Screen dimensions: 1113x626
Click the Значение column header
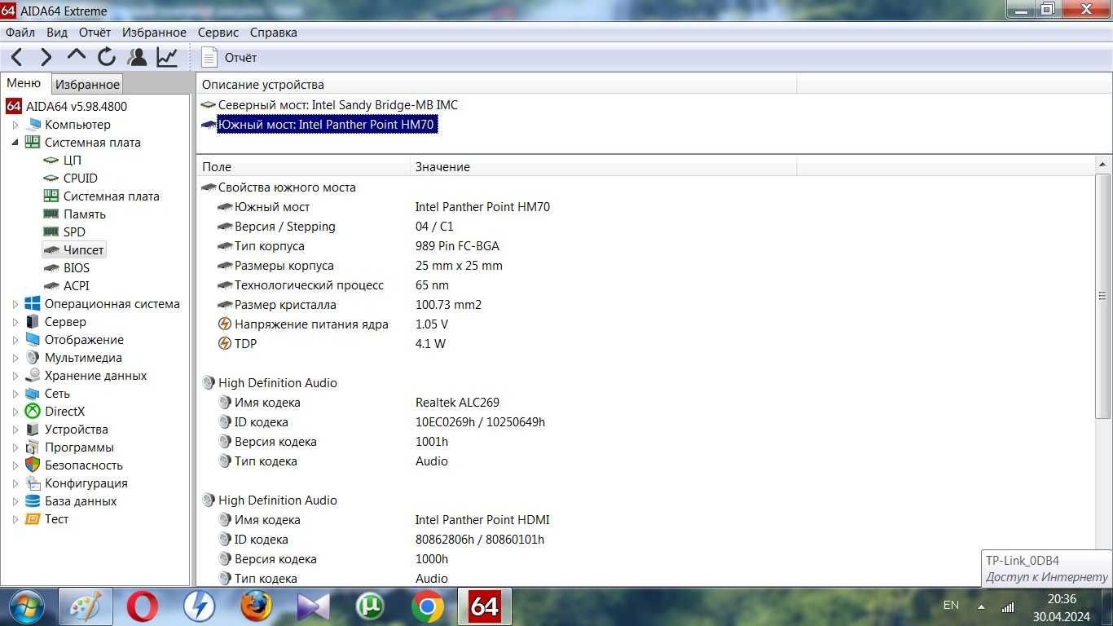click(603, 166)
